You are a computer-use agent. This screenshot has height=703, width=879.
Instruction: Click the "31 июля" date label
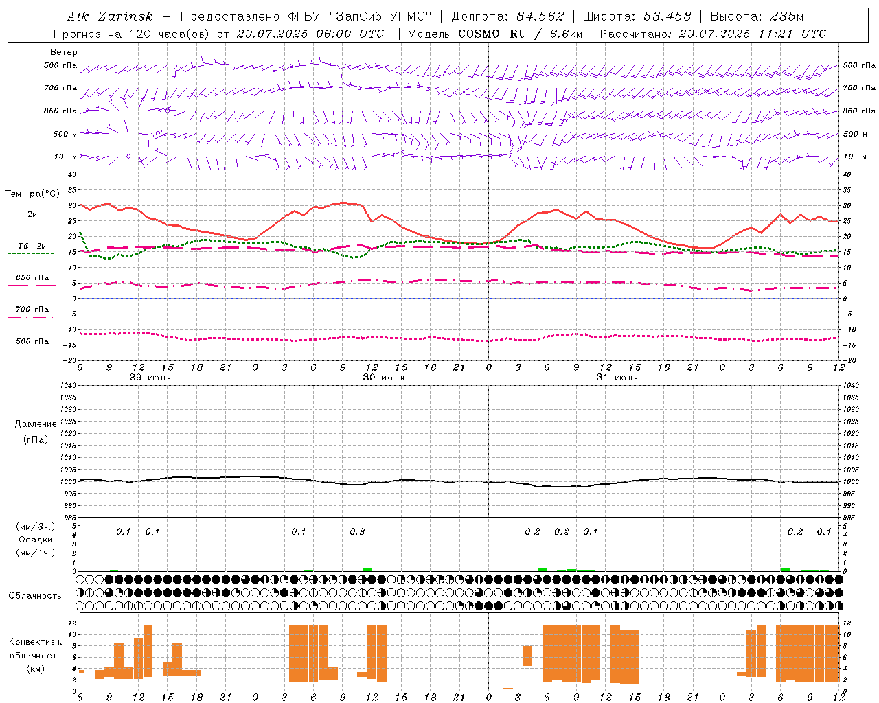617,378
